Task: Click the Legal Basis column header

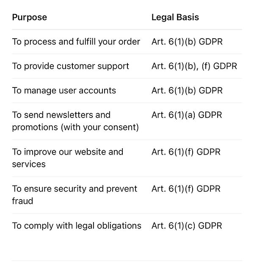Action: (175, 17)
